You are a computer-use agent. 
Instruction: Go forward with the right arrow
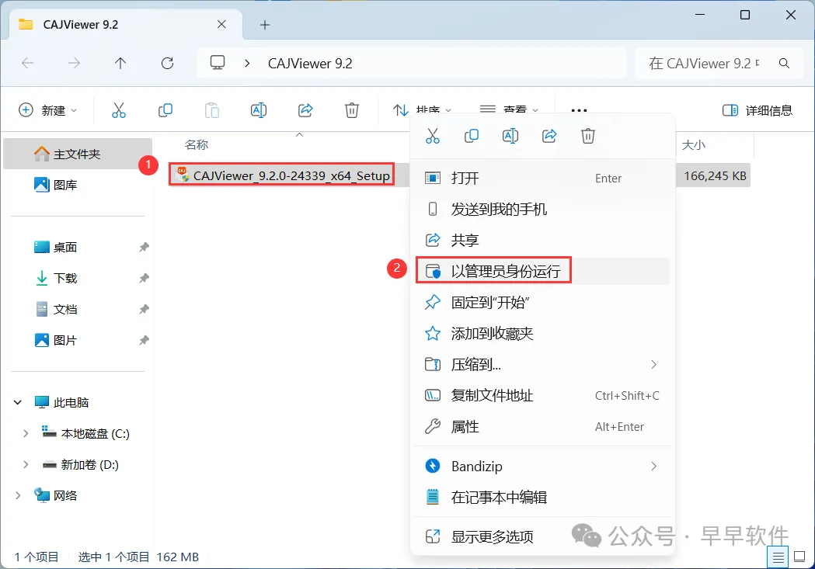pyautogui.click(x=75, y=64)
